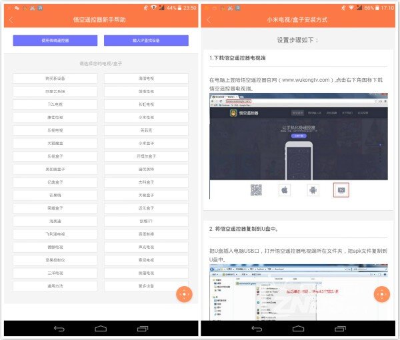Tap 设置步骤如下 heading on right screen

[297, 40]
